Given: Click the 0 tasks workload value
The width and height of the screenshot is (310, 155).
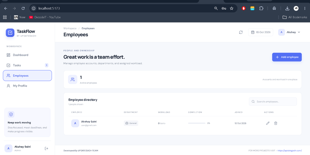Looking at the screenshot, I should [162, 123].
